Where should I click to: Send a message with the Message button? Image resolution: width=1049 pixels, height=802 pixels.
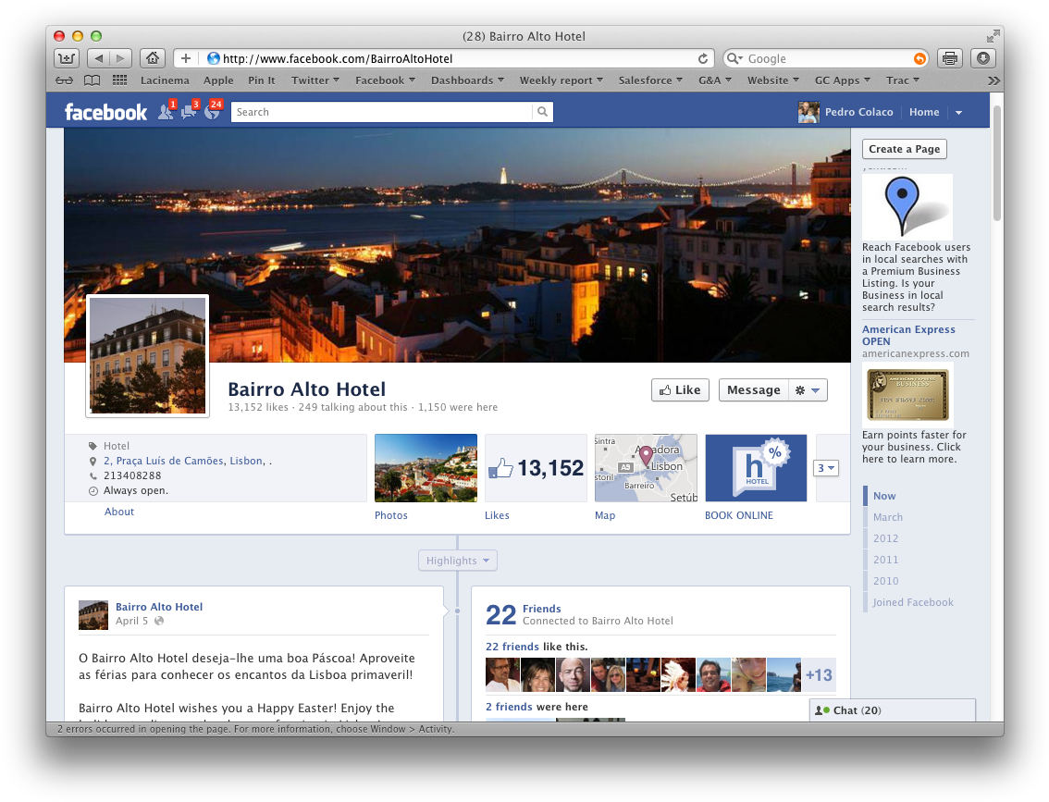pyautogui.click(x=754, y=389)
